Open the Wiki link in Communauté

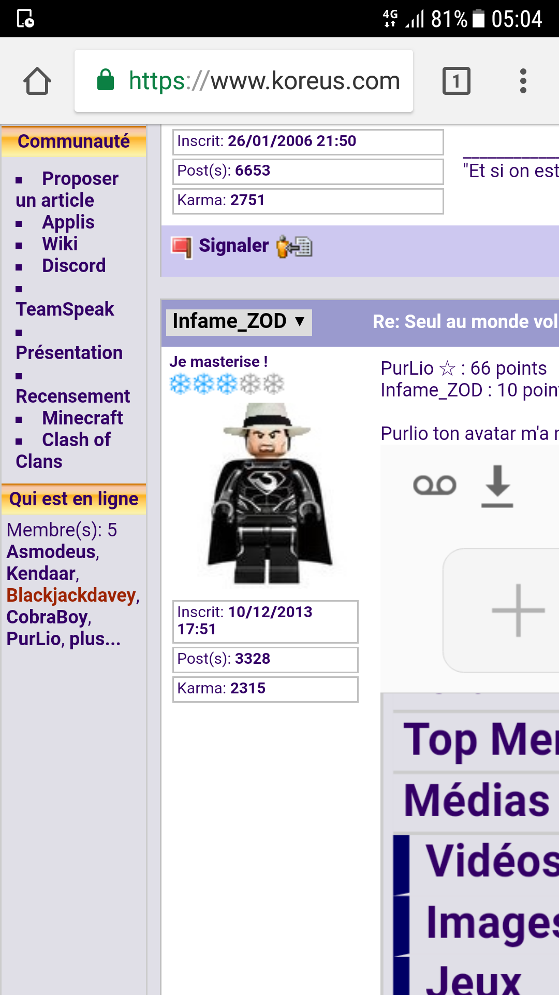60,244
